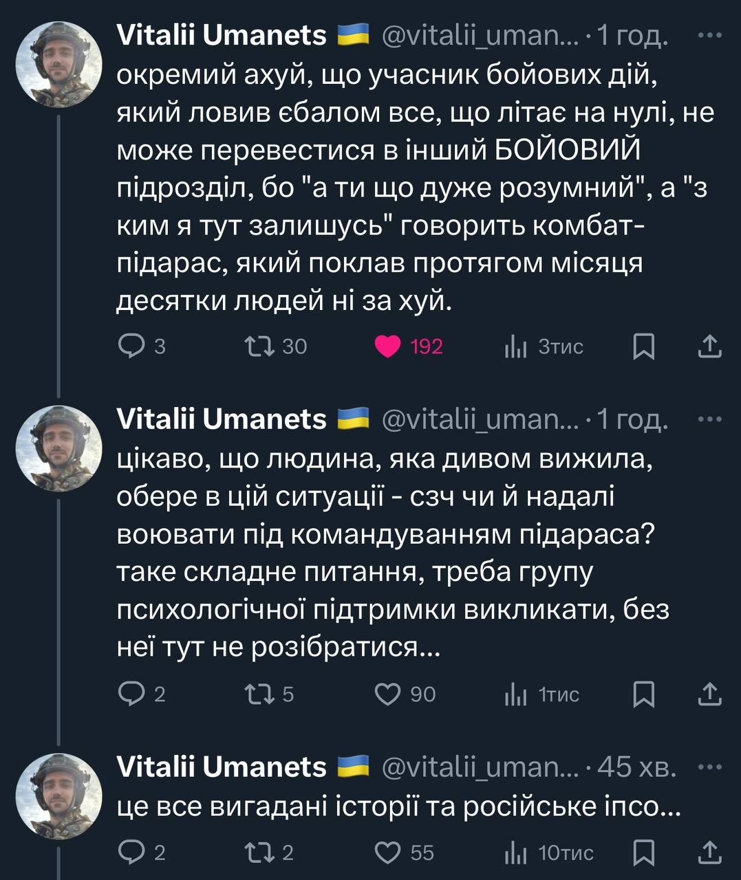Like the second tweet with 90 likes
The image size is (741, 880).
pos(388,694)
